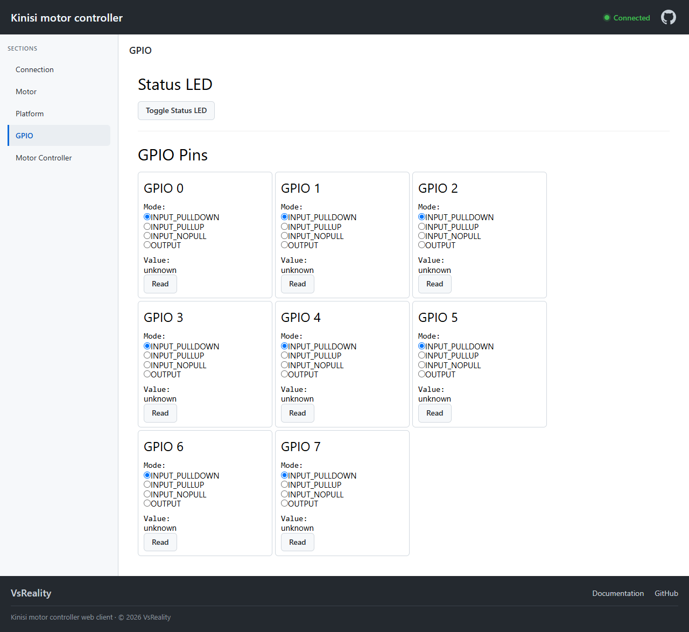Read the GPIO 3 value
Screen dimensions: 689x632
pyautogui.click(x=160, y=413)
